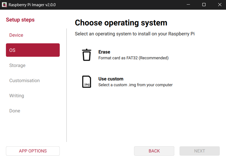Minimize the Raspberry Pi Imager window

[x=189, y=5]
